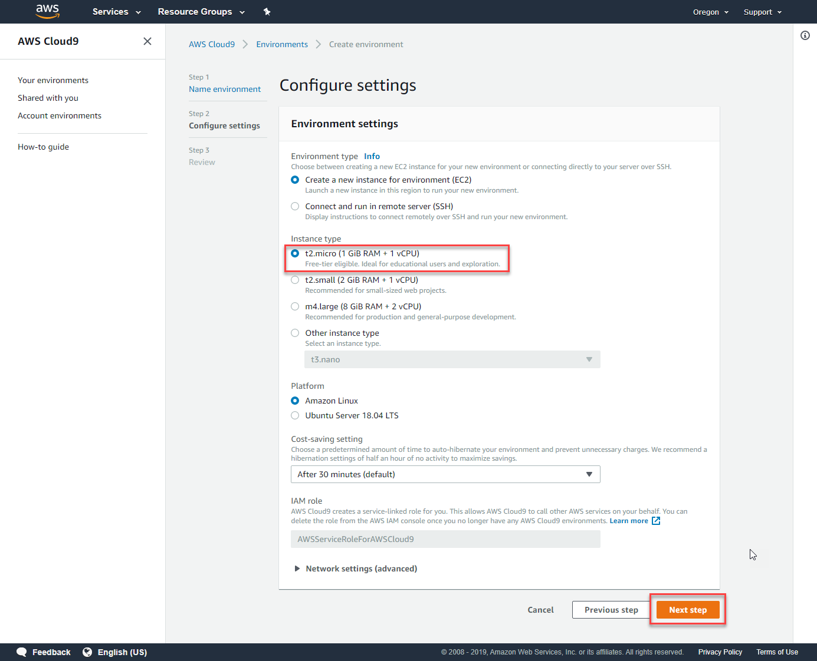This screenshot has width=817, height=661.
Task: Click the Next step button
Action: coord(688,610)
